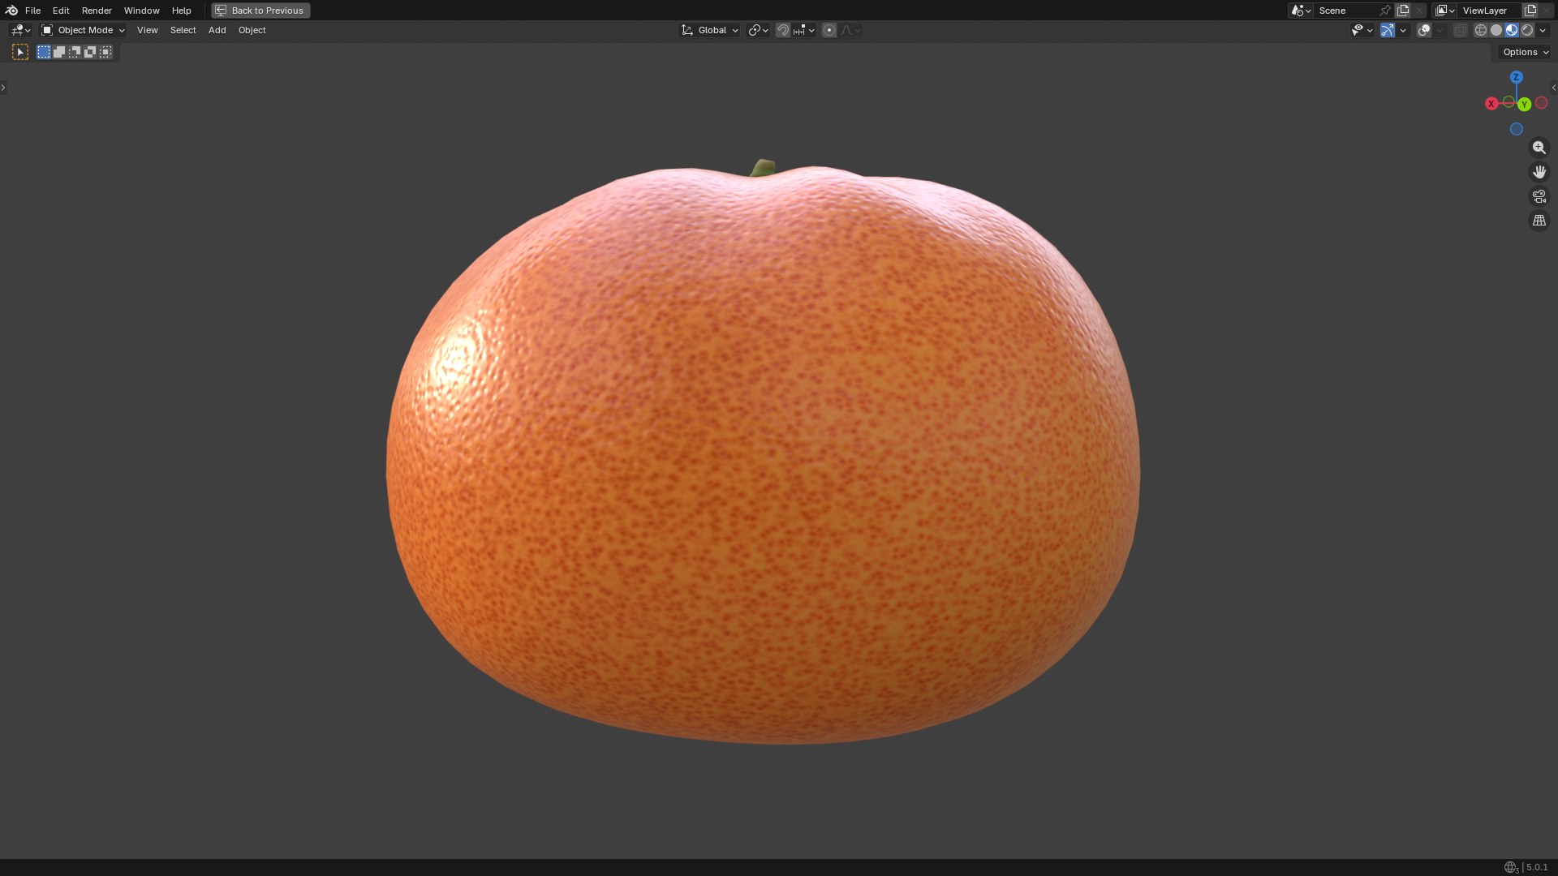This screenshot has width=1558, height=876.
Task: Click the ViewLayer name field
Action: pos(1489,11)
